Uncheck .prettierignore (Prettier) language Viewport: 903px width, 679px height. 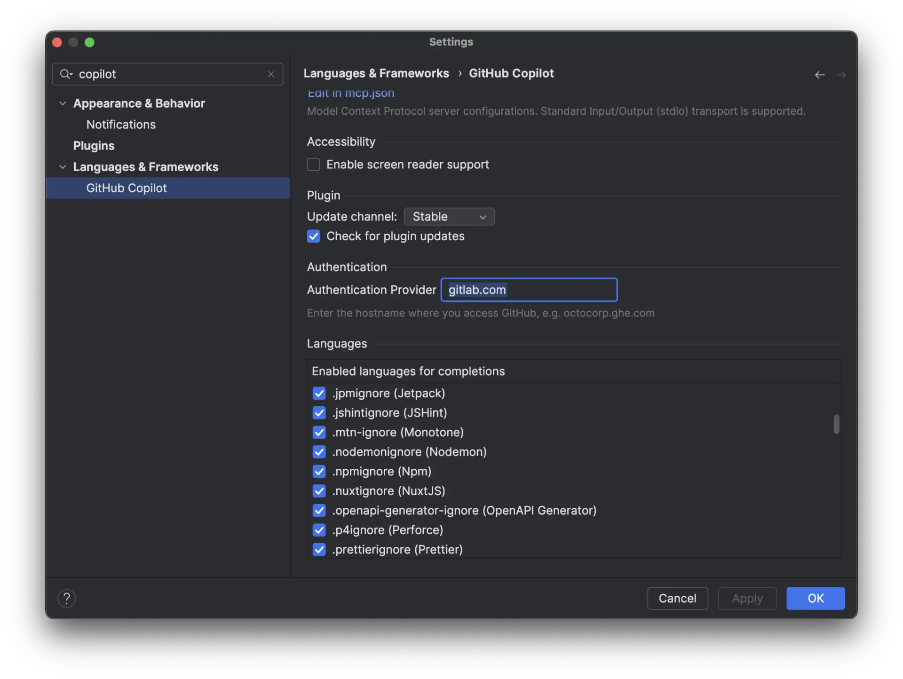pyautogui.click(x=319, y=550)
